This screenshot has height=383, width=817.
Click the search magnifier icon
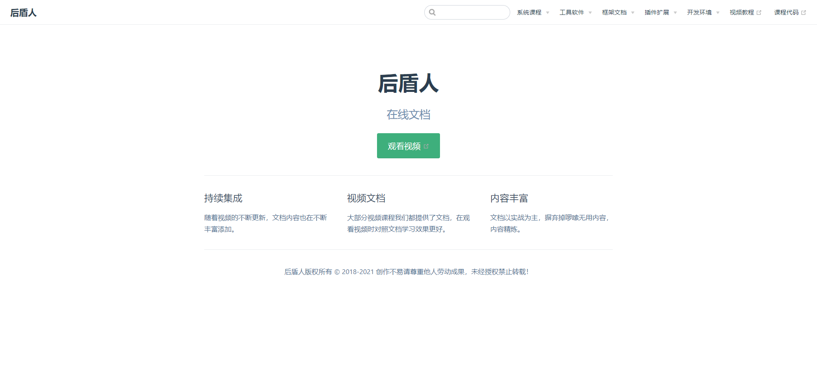tap(432, 12)
